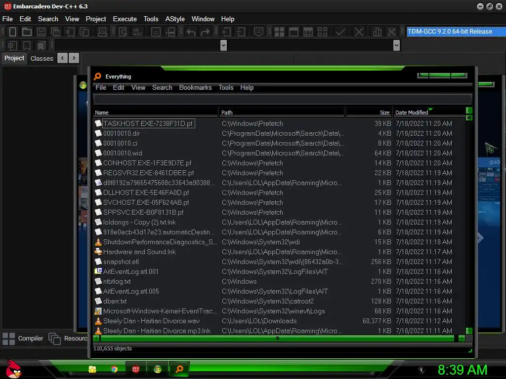
Task: Click the Rebuild All icon
Action: coord(323,32)
